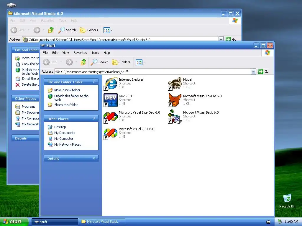Click Back button in Stuff window

50,62
